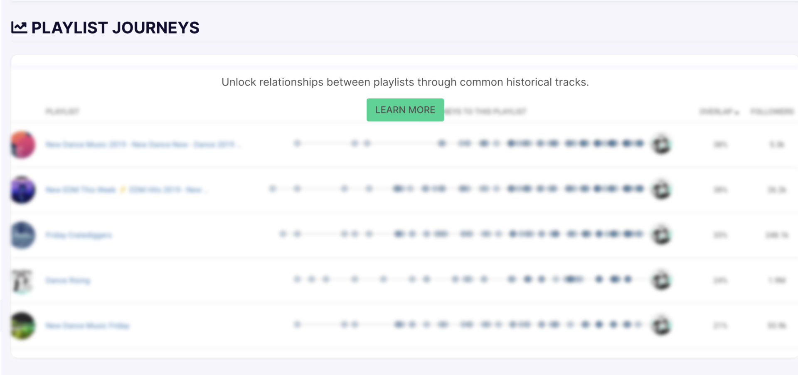Click the destination playlist icon ending the Friday Cratediggers journey
This screenshot has width=798, height=375.
[662, 235]
